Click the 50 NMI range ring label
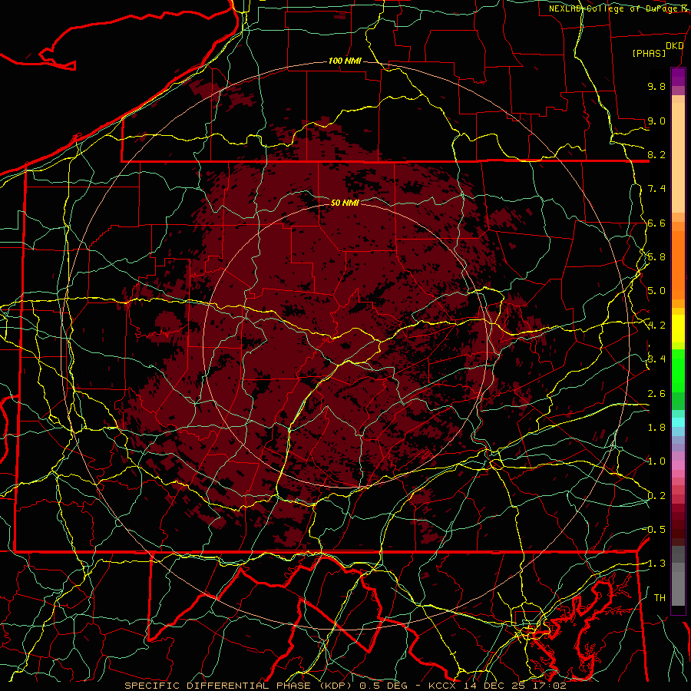 tap(345, 203)
